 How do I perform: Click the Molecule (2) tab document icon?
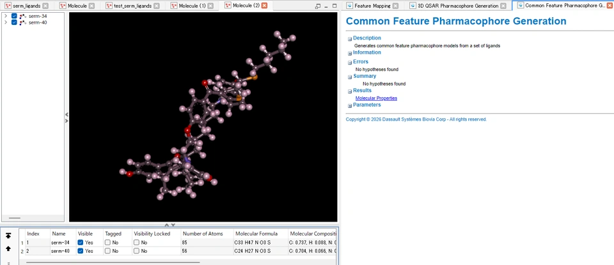click(228, 6)
